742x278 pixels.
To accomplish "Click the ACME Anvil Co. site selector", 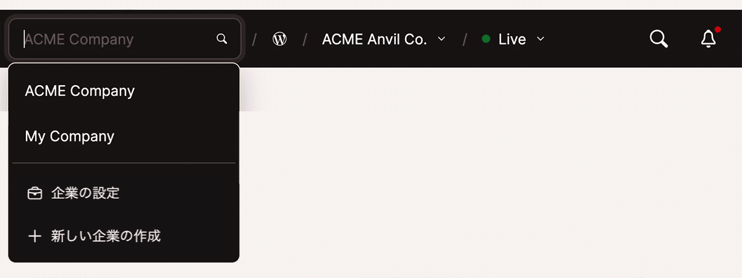I will 384,40.
